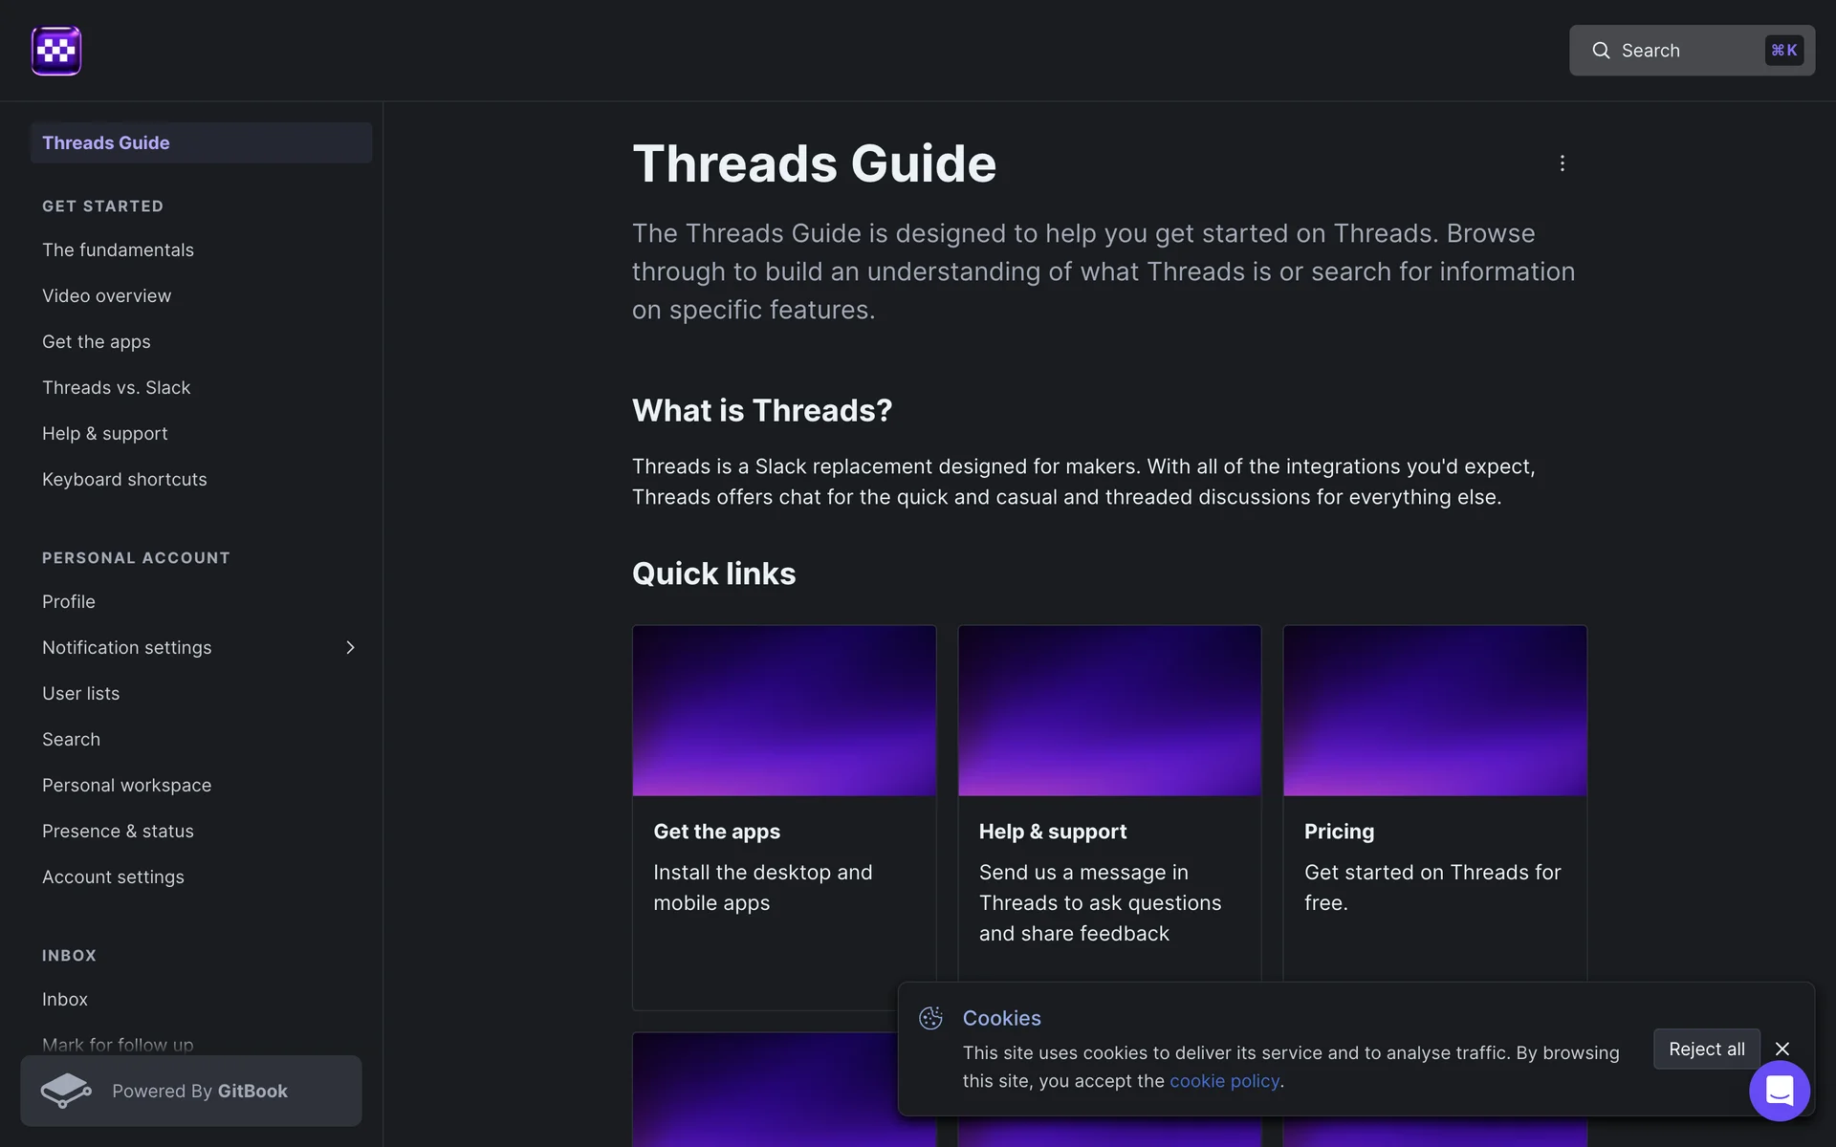This screenshot has height=1147, width=1836.
Task: Select Threads Guide in sidebar
Action: pyautogui.click(x=106, y=142)
